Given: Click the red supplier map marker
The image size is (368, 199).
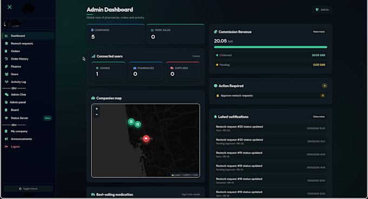Looking at the screenshot, I should coord(146,139).
